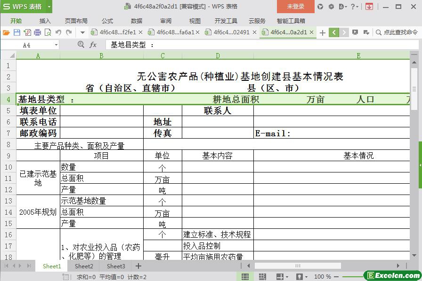The width and height of the screenshot is (422, 281).
Task: Jump to the last sheet navigation arrow
Action: [29, 266]
